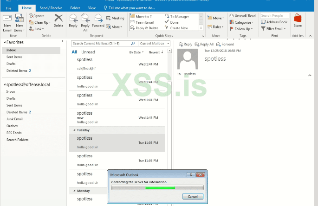Viewport: 318px width, 206px height.
Task: Expand the Quick Steps gallery
Action: [x=201, y=28]
